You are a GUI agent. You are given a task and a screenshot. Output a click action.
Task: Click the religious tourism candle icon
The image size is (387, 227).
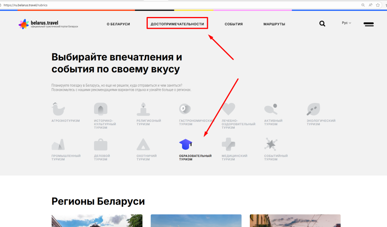click(143, 109)
